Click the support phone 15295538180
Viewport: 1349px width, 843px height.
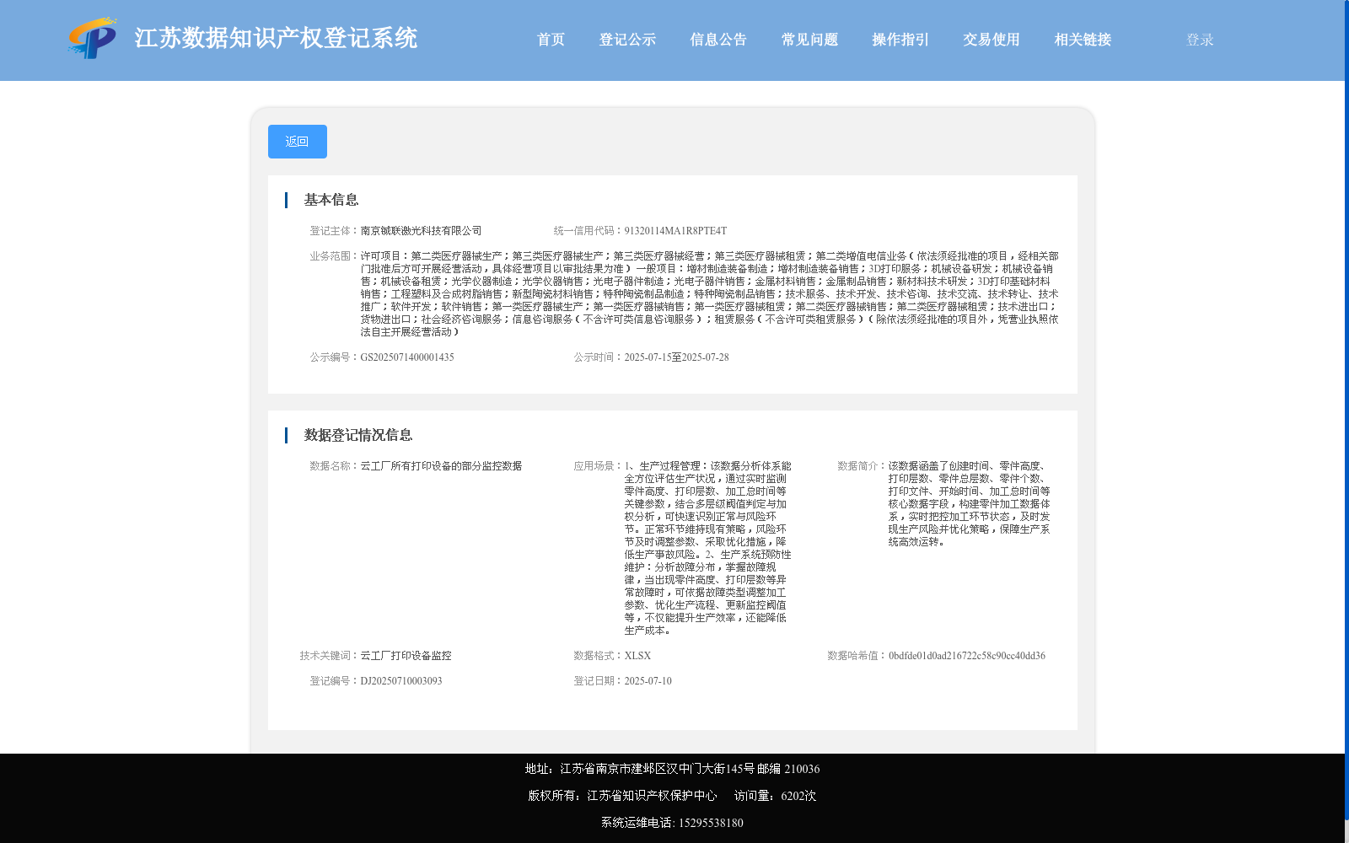pos(711,823)
